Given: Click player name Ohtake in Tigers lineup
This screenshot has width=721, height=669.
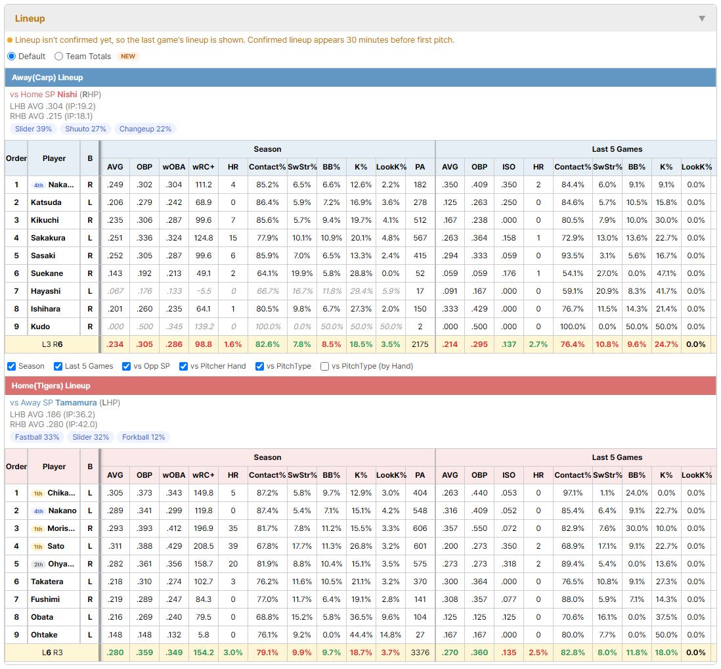Looking at the screenshot, I should click(44, 635).
